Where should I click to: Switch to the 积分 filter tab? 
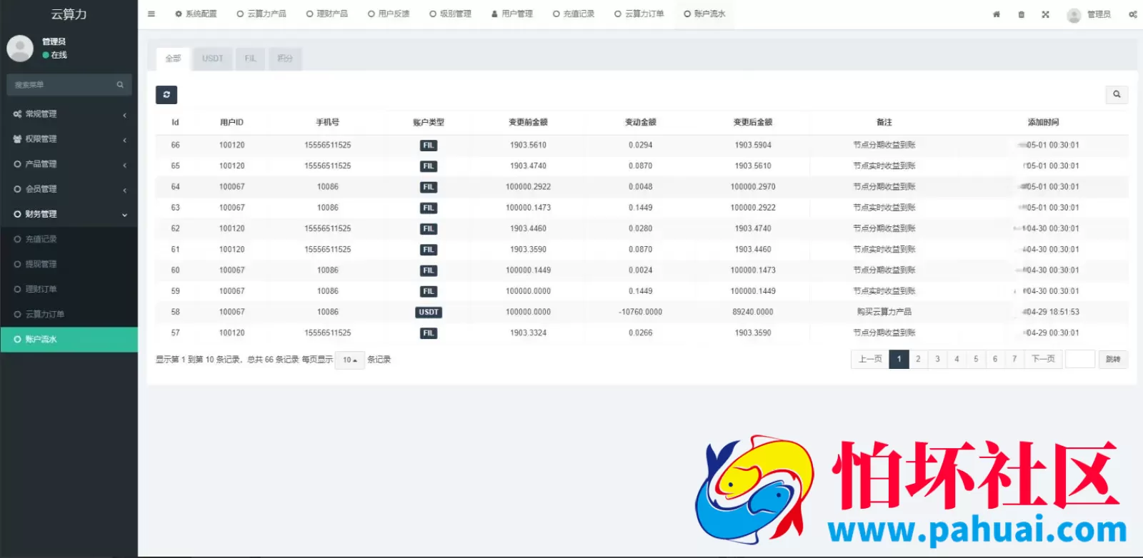(x=285, y=59)
